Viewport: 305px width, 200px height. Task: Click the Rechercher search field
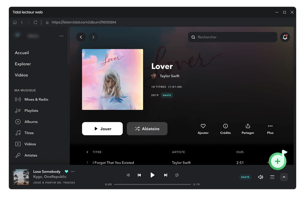(x=233, y=37)
